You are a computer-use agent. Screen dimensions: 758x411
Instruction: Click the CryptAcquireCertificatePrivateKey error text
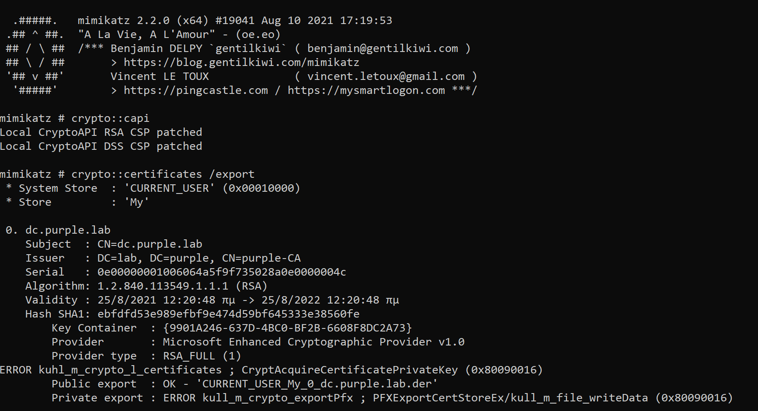[349, 370]
